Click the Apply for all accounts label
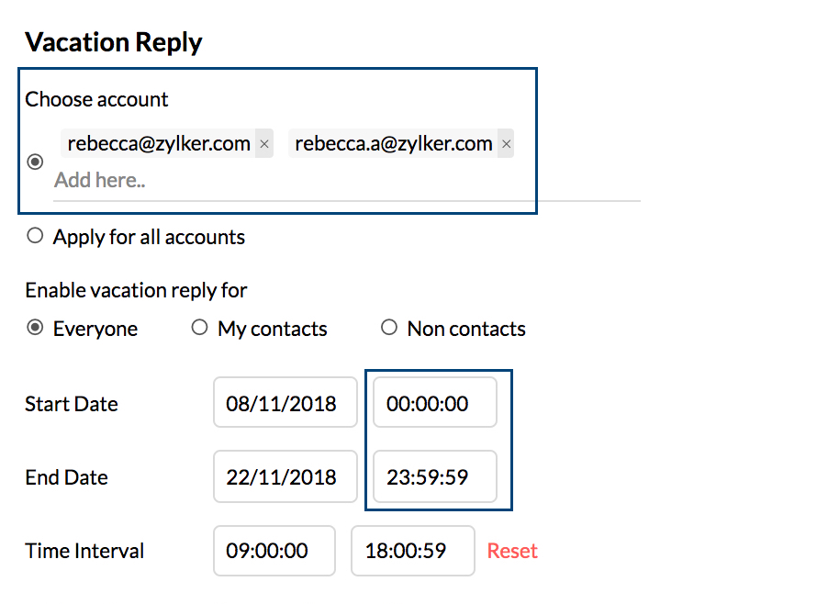 pos(149,237)
